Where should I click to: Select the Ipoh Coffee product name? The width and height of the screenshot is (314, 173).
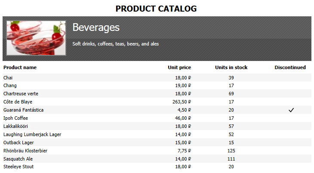(x=15, y=118)
